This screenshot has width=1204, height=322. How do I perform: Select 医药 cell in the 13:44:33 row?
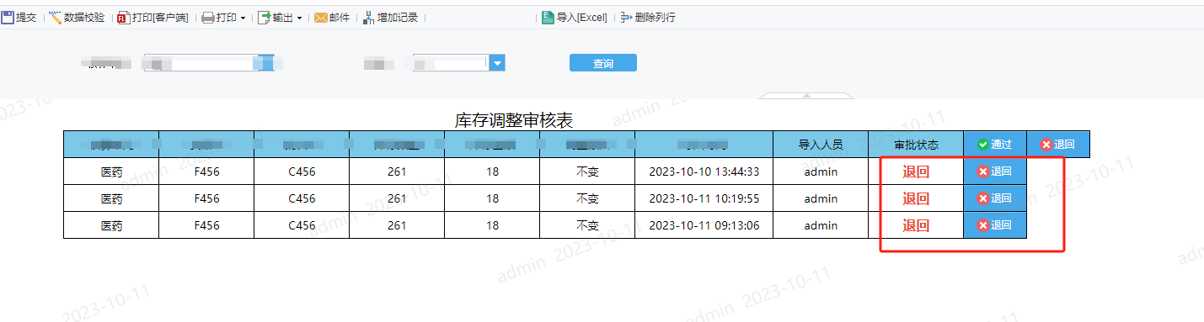(x=111, y=172)
